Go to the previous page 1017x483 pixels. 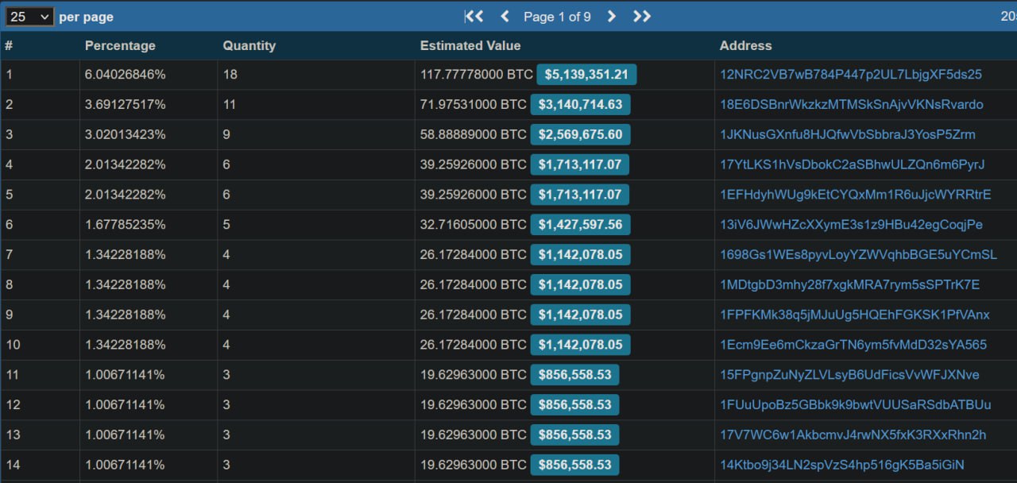[505, 16]
